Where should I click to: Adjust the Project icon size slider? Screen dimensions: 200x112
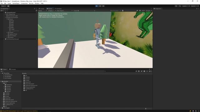point(148,109)
